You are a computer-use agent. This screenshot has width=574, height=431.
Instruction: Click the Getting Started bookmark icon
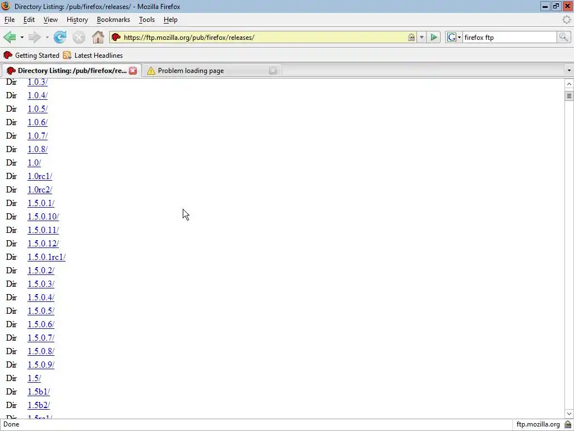[x=8, y=56]
